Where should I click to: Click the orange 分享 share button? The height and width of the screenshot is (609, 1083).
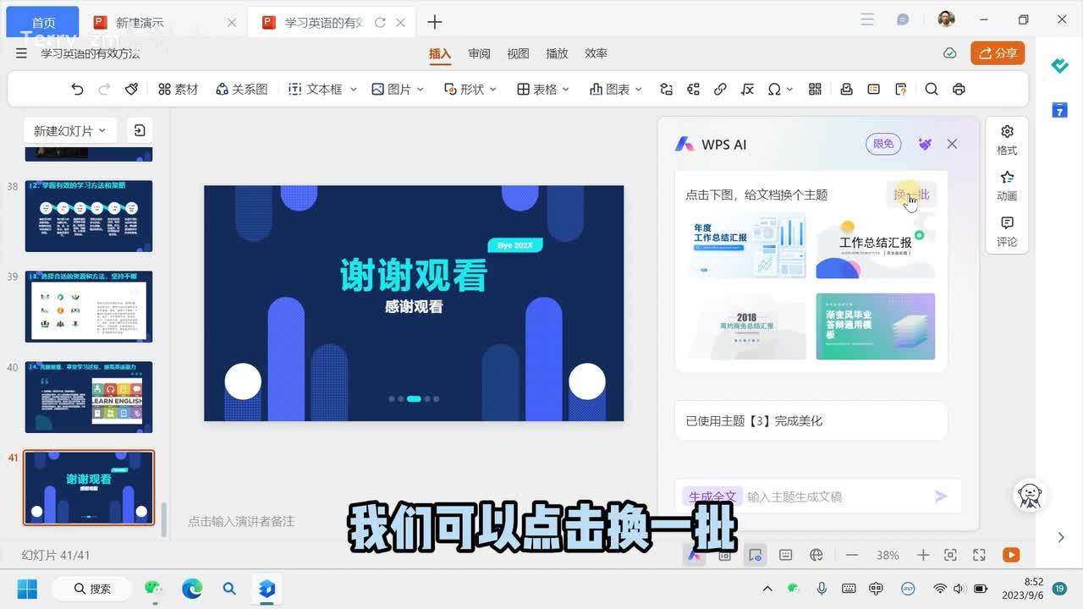998,53
